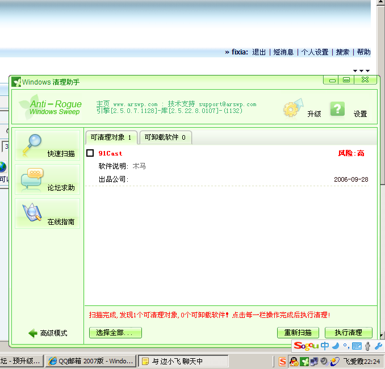Click the clock showing 22:24
The height and width of the screenshot is (369, 385).
click(372, 362)
